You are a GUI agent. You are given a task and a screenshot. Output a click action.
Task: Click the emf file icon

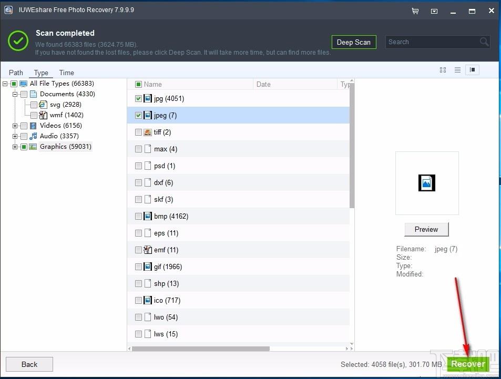tap(148, 250)
